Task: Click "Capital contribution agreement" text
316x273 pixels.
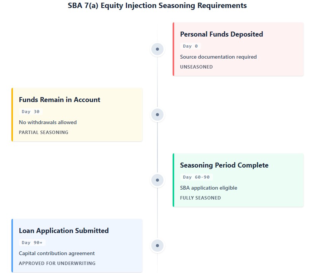Action: pos(57,254)
